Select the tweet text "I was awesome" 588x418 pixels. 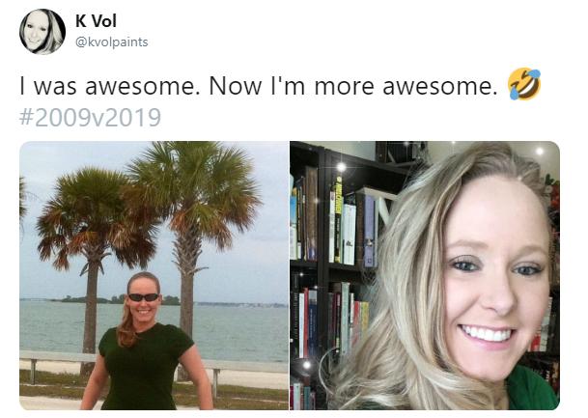[107, 86]
